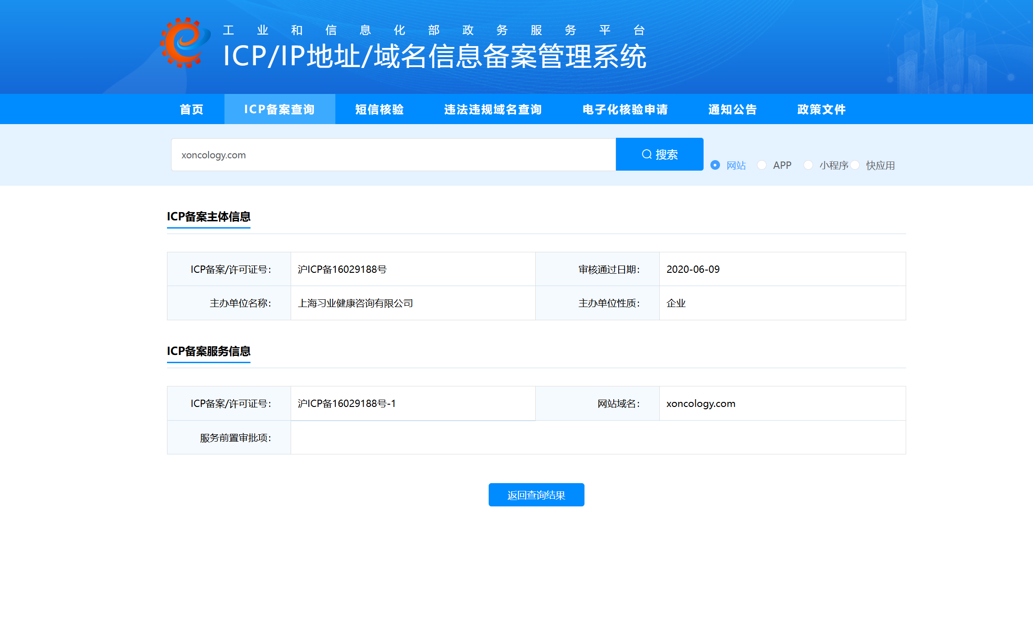The height and width of the screenshot is (620, 1033).
Task: Click the xoncology.com domain value cell
Action: coord(701,404)
